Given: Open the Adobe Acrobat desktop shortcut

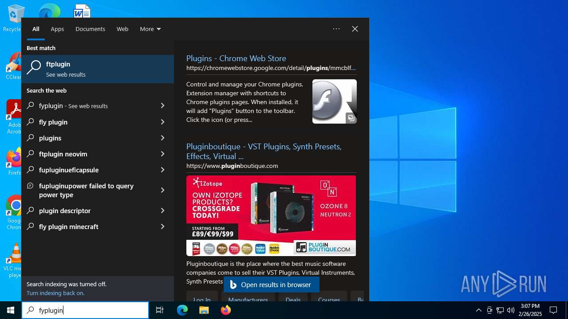Looking at the screenshot, I should tap(14, 117).
